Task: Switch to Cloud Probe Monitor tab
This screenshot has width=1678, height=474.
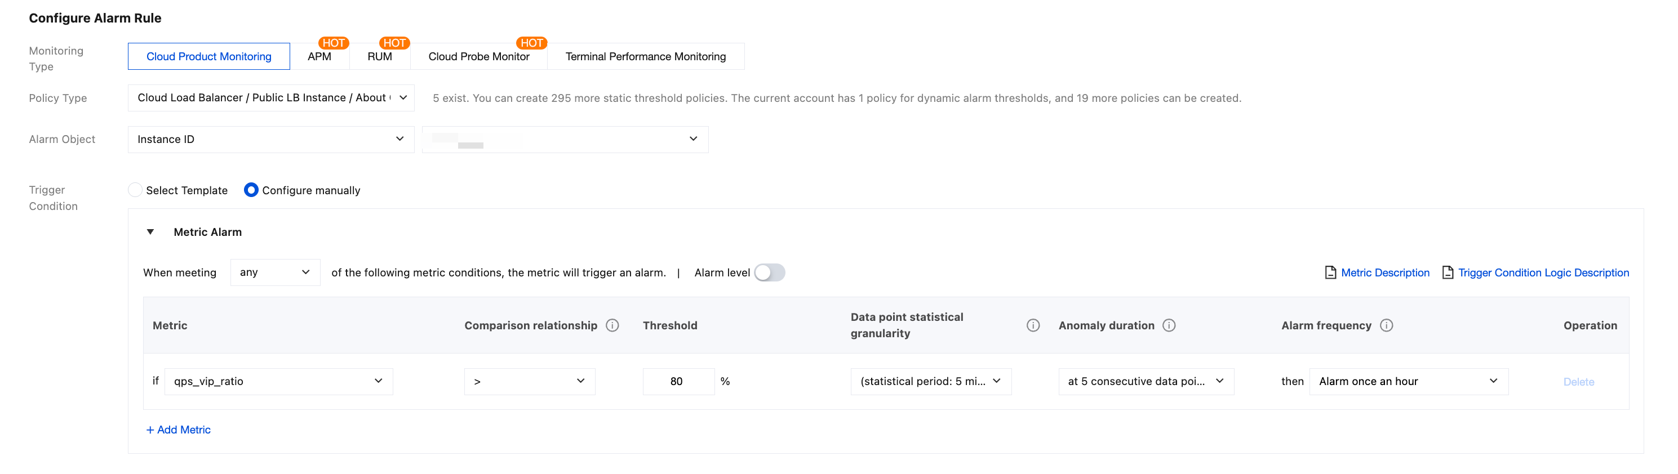Action: click(x=479, y=57)
